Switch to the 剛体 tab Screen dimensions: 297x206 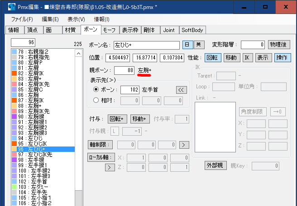tap(151, 30)
